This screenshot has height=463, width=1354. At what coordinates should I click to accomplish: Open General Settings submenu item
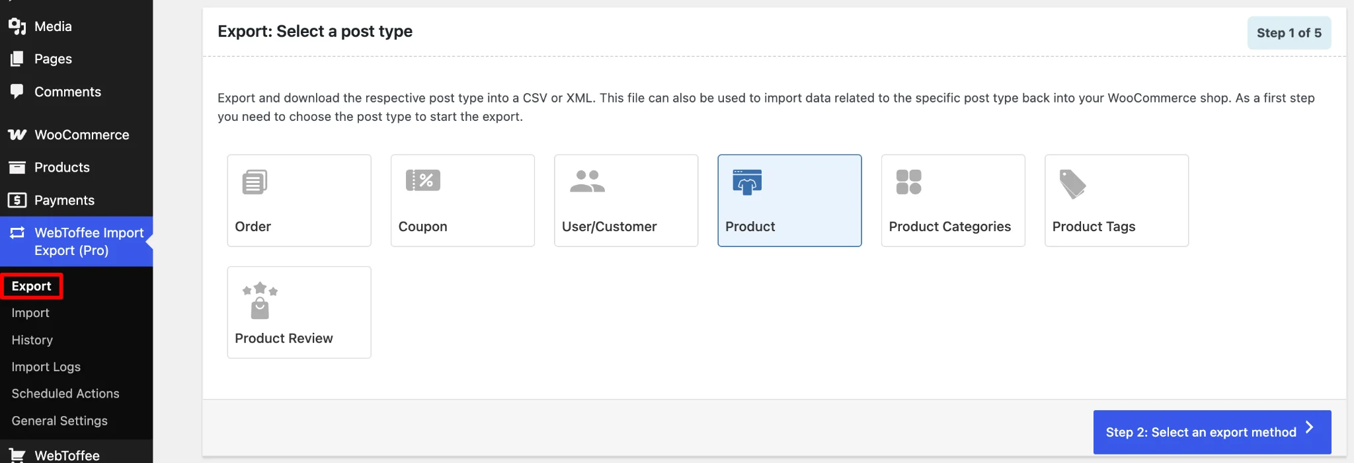59,421
